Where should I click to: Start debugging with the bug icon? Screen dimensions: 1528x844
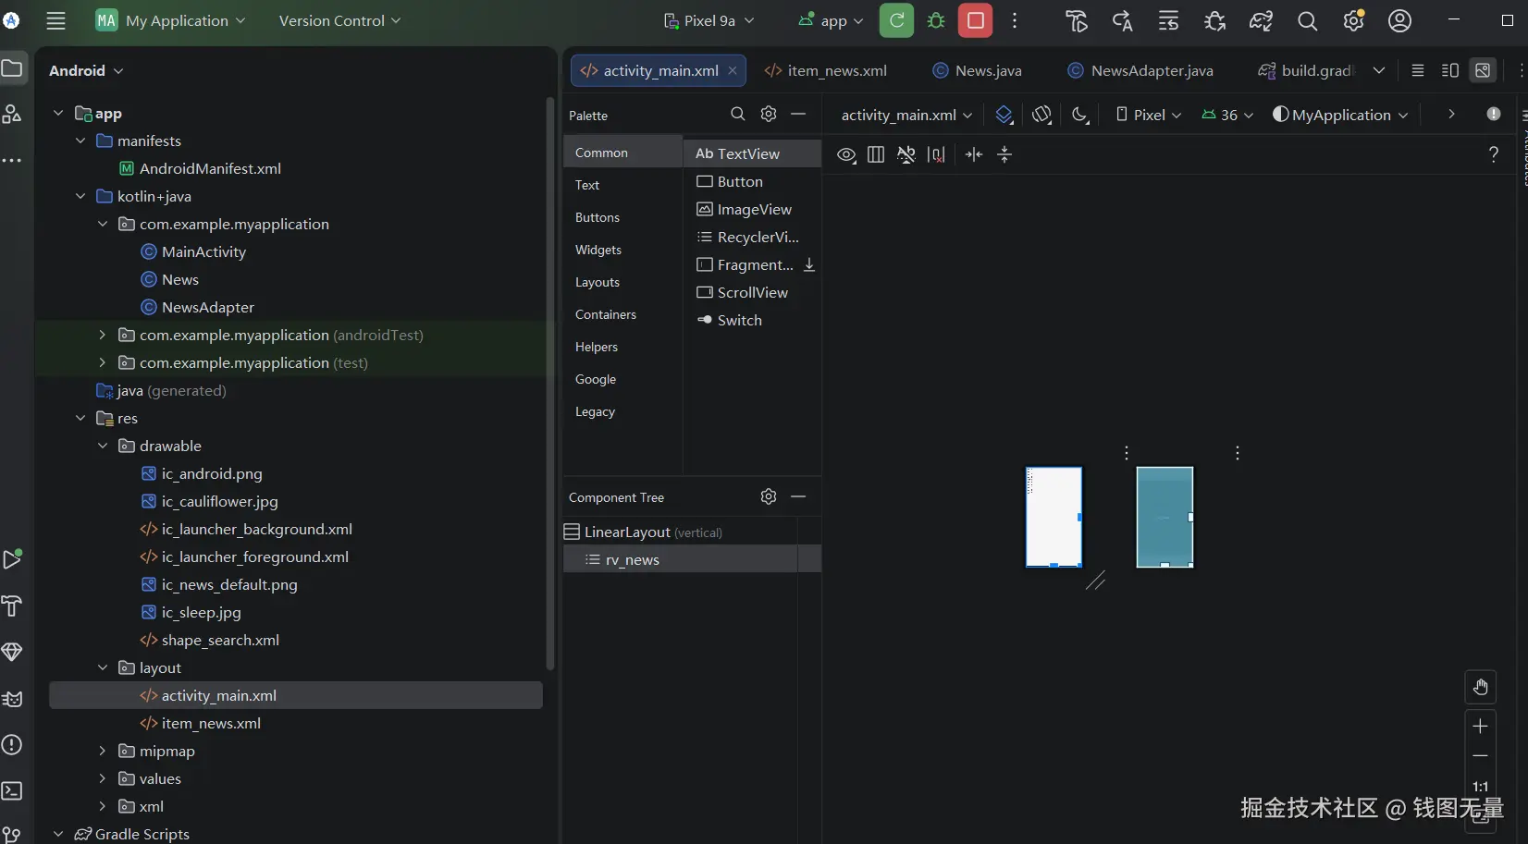pyautogui.click(x=936, y=20)
